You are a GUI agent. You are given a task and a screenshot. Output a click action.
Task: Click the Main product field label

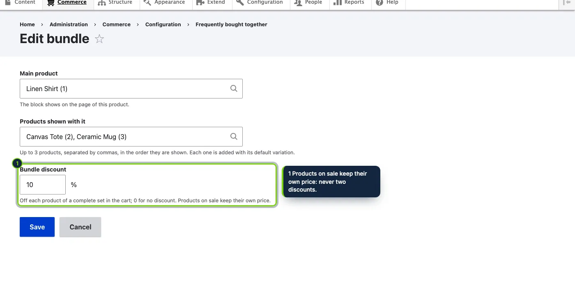(x=39, y=73)
